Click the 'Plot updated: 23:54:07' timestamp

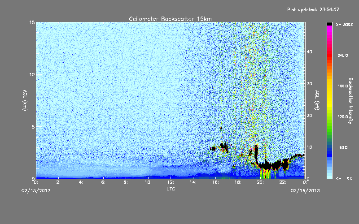(313, 9)
